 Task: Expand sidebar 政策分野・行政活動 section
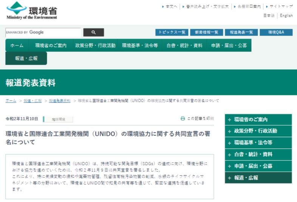258,131
